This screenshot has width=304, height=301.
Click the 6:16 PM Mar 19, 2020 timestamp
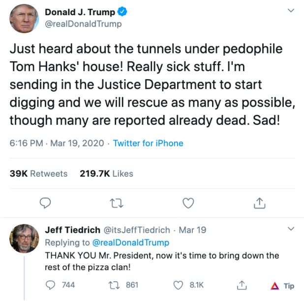[57, 143]
